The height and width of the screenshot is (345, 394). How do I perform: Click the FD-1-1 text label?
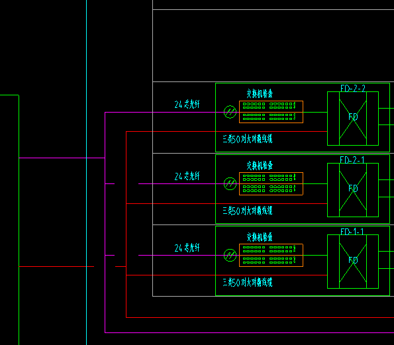352,231
